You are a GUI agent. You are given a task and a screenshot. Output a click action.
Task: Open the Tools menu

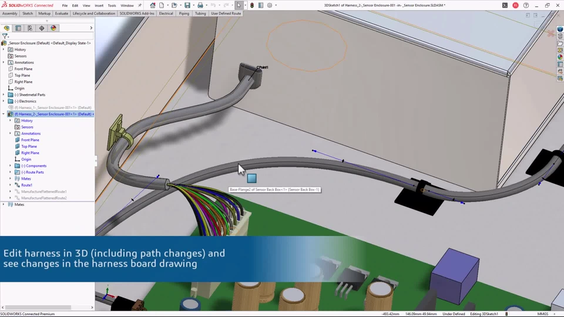(112, 5)
